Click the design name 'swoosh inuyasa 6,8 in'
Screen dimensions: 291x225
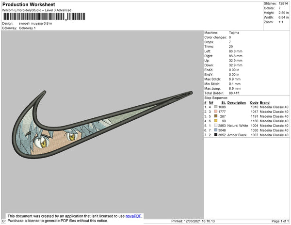35,24
